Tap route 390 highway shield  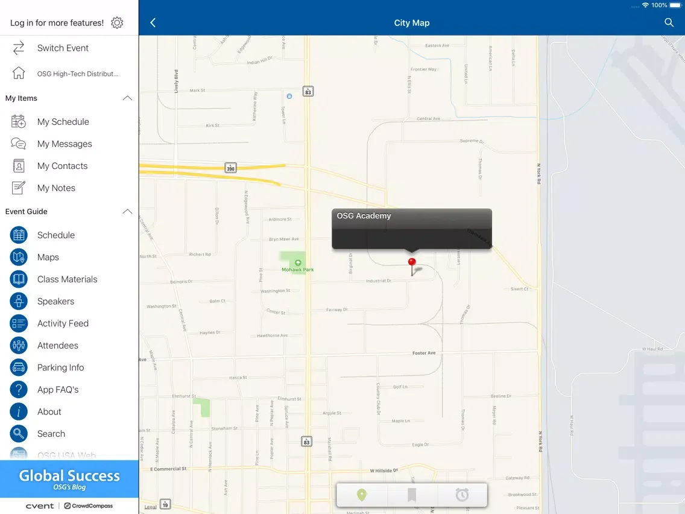231,168
